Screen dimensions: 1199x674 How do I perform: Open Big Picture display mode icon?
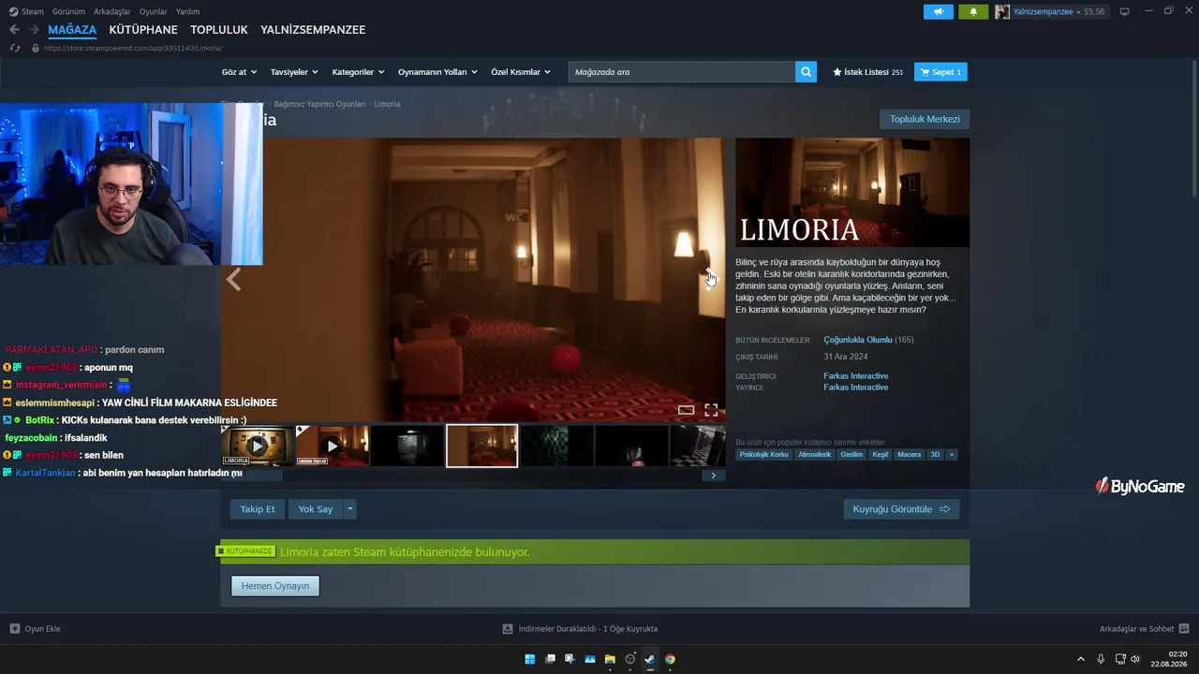tap(1125, 12)
